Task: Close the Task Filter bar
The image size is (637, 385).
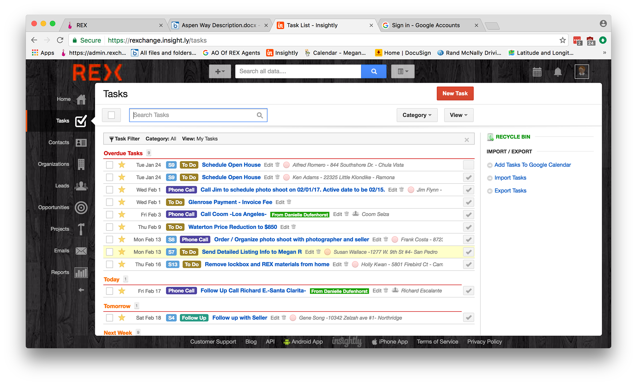Action: (467, 140)
